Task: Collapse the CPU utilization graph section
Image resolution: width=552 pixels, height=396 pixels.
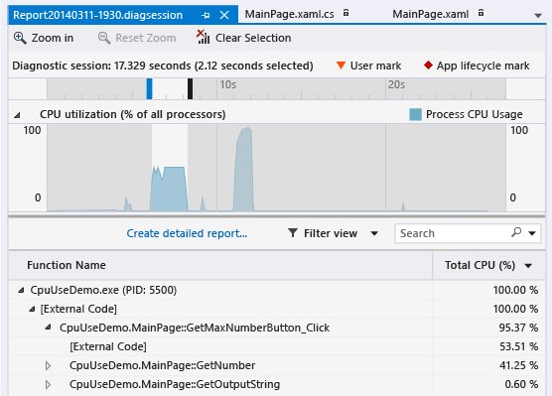Action: [17, 115]
